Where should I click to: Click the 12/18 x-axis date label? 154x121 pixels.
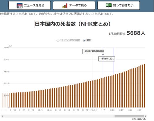[67, 110]
